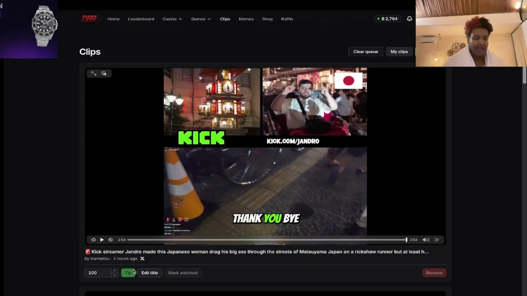Mark the clip as watched
The width and height of the screenshot is (527, 296).
[x=183, y=273]
